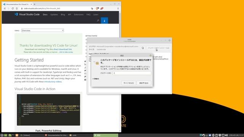Click the direct download link
Image resolution: width=244 pixels, height=137 pixels.
tap(63, 49)
